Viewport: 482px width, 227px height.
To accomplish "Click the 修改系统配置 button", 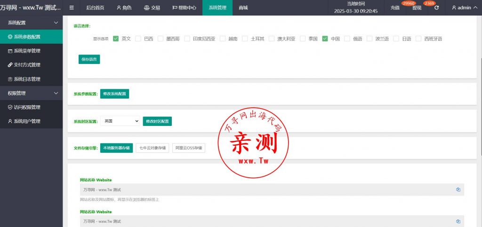I will (115, 94).
